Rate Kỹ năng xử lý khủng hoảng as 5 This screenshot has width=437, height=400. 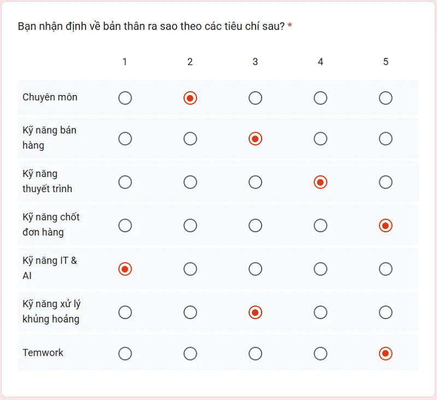coord(386,313)
